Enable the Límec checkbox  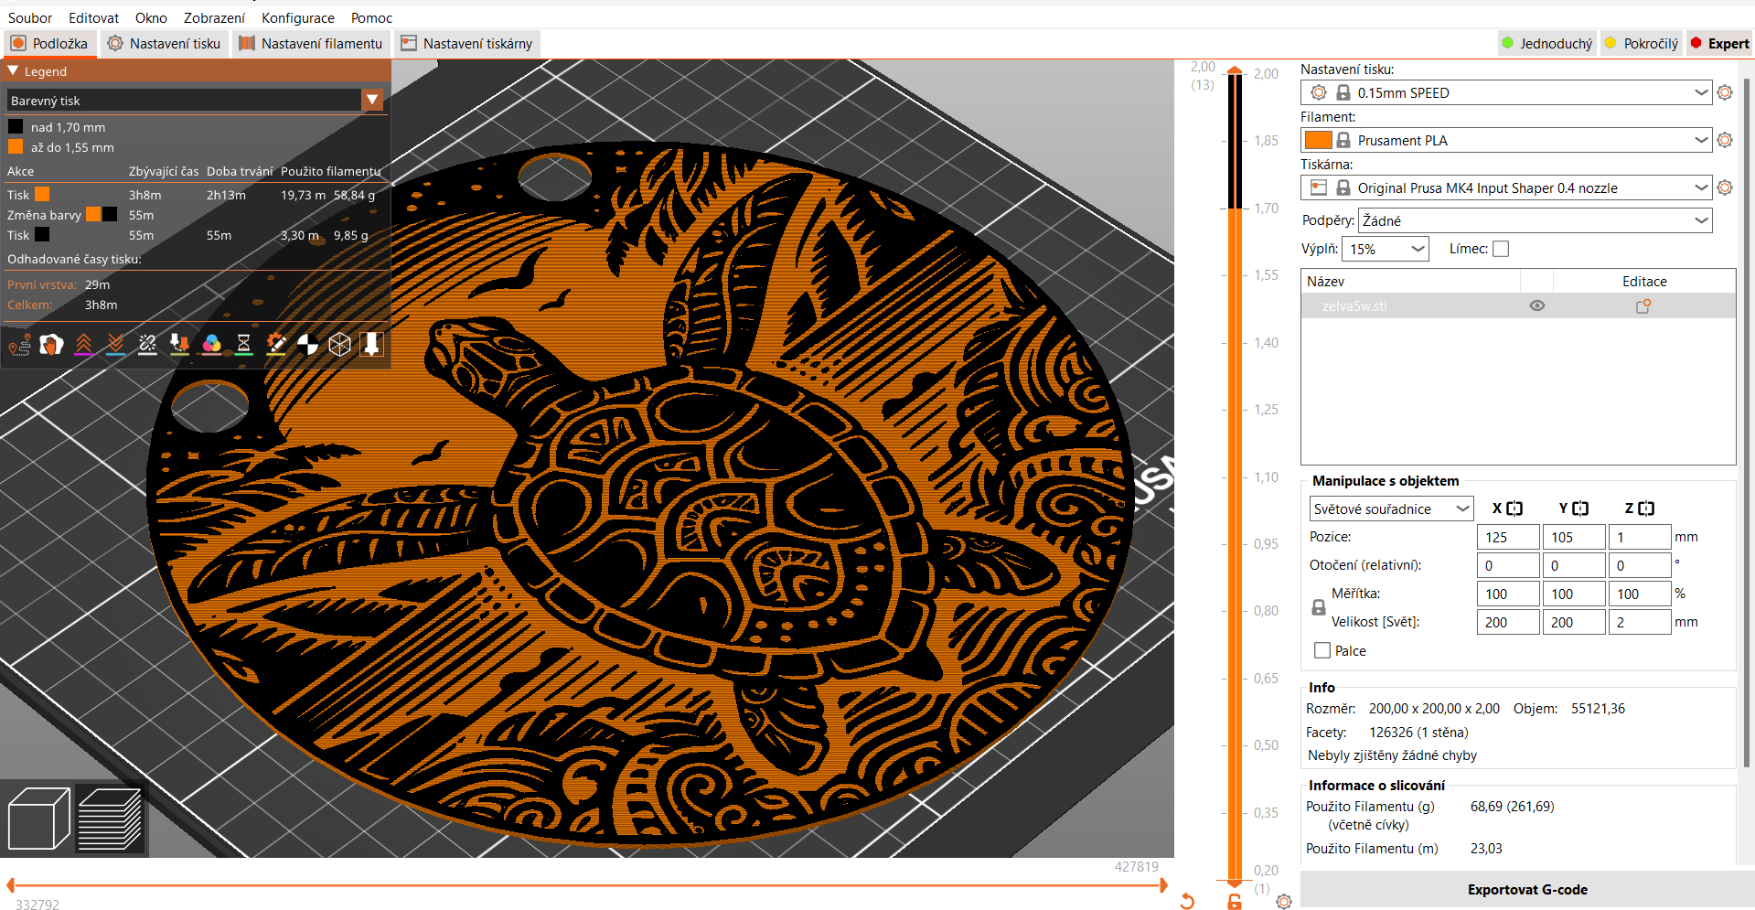[1501, 248]
